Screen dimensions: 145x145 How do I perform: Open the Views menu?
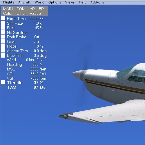click(x=70, y=2)
